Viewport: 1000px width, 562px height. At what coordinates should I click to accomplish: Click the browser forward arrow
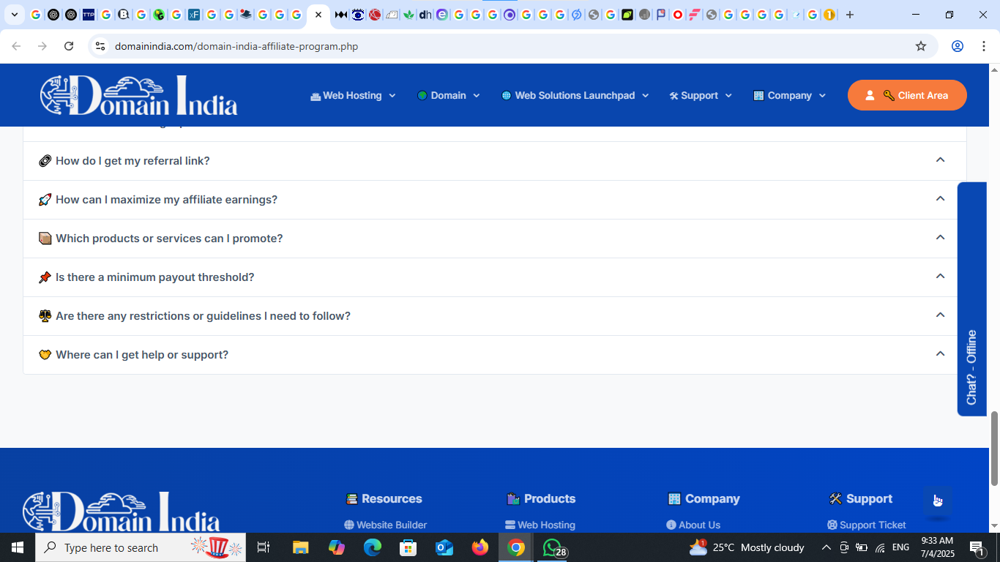(42, 46)
